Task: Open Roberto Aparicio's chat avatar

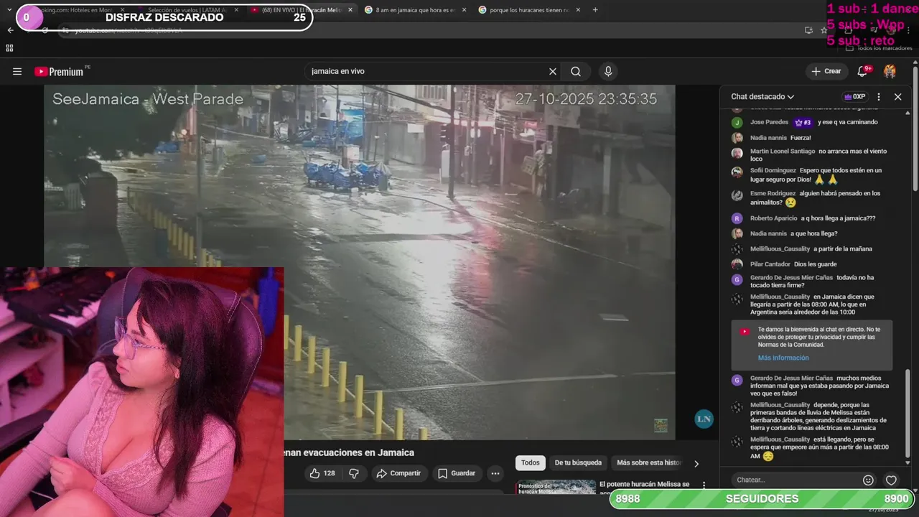Action: pyautogui.click(x=737, y=218)
